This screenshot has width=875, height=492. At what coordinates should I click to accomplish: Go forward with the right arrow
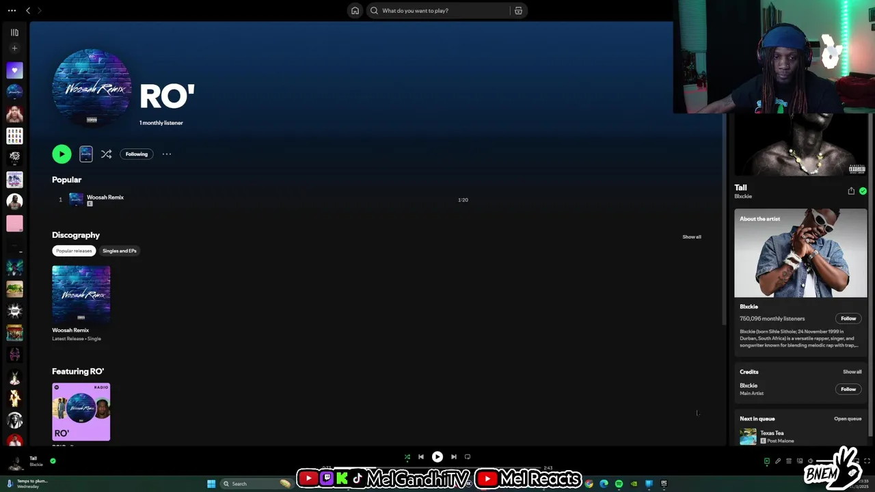[39, 10]
